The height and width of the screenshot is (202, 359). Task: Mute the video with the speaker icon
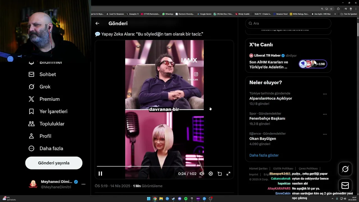[x=202, y=174]
